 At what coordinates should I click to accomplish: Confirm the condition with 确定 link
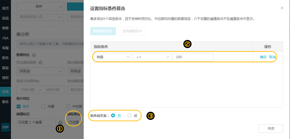(263, 57)
